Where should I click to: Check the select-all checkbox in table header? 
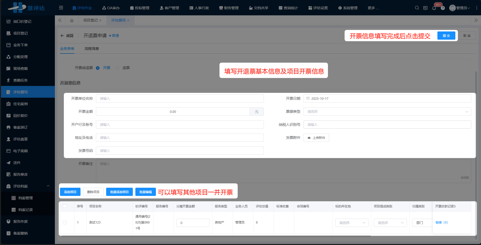(x=65, y=206)
